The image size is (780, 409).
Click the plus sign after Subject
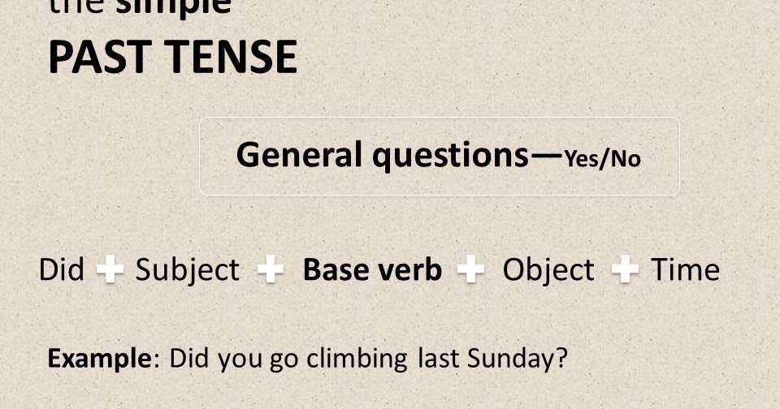(271, 269)
